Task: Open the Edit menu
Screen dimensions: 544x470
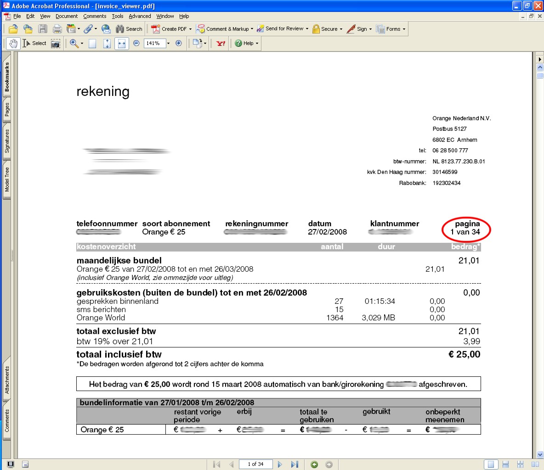Action: [30, 16]
